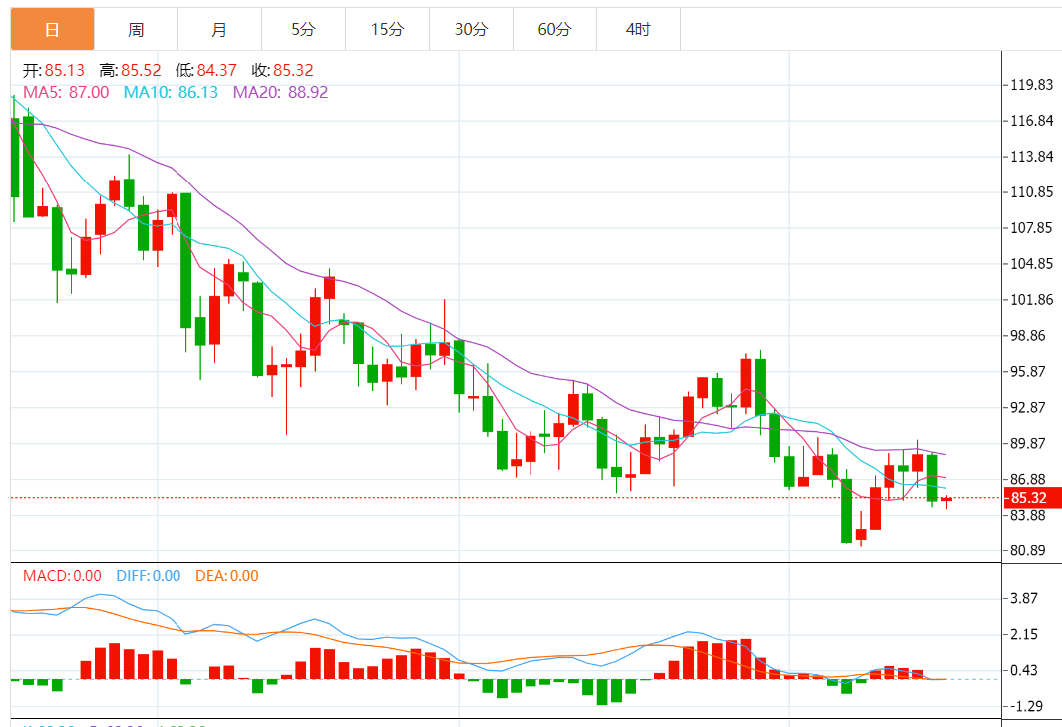The image size is (1062, 727).
Task: Click the 高:85.52 high price value
Action: (130, 70)
